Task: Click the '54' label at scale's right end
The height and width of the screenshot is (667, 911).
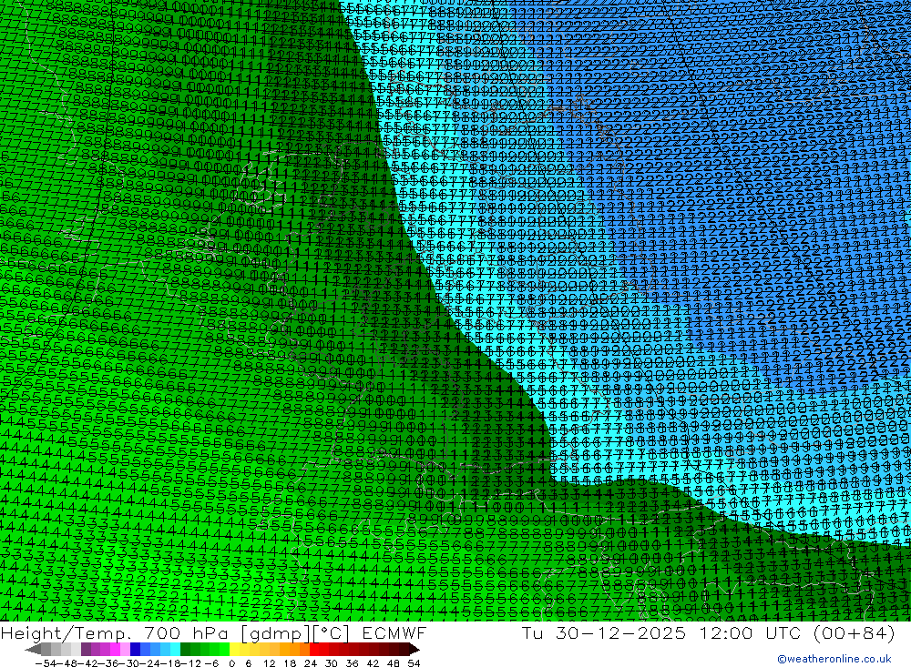Action: (414, 663)
